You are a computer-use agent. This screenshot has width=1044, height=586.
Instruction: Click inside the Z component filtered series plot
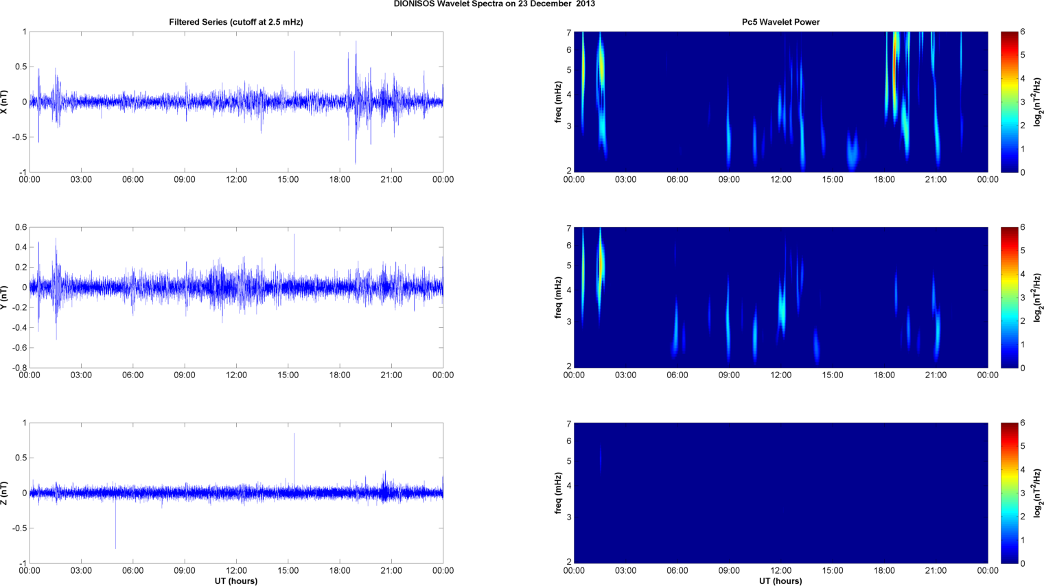click(236, 493)
